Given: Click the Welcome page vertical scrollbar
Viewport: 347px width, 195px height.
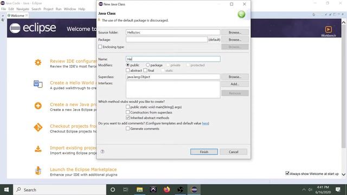Looking at the screenshot, I should point(343,86).
